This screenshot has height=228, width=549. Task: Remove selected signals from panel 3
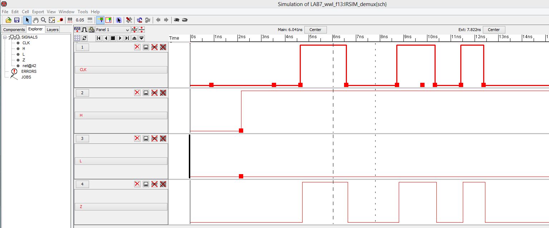coord(155,138)
